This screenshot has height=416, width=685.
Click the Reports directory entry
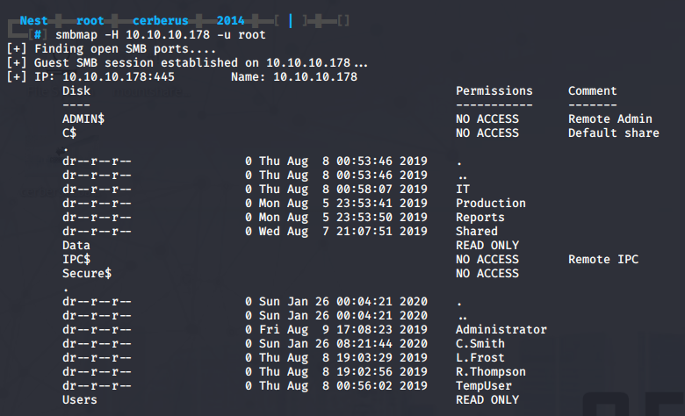(x=480, y=218)
